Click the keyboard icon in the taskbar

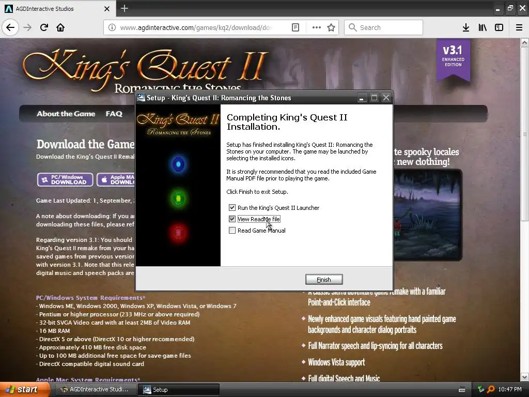(x=462, y=390)
